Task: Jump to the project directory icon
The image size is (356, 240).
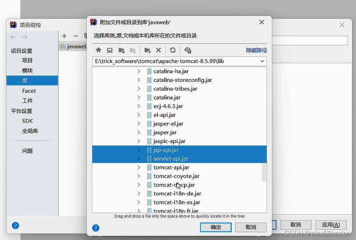Action: coord(121,50)
